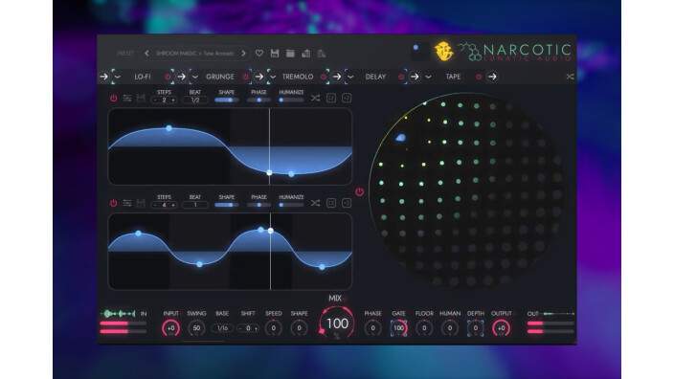Toggle the XY pad power button
This screenshot has width=674, height=379.
tap(359, 191)
